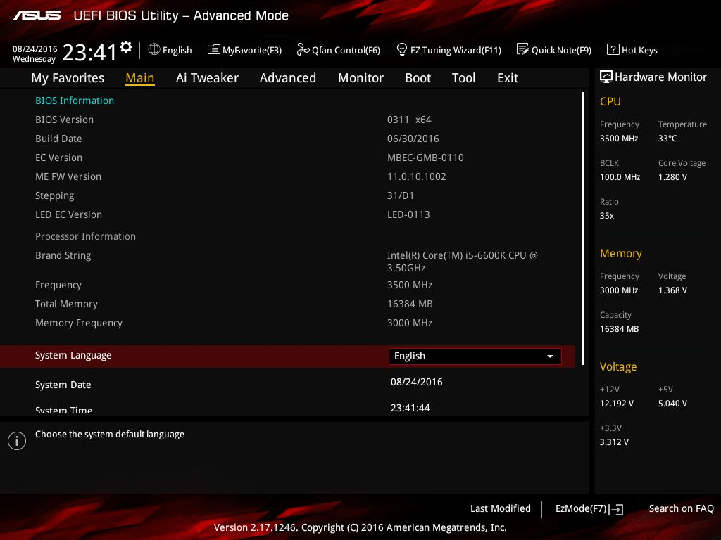Open the Advanced tab

[287, 78]
